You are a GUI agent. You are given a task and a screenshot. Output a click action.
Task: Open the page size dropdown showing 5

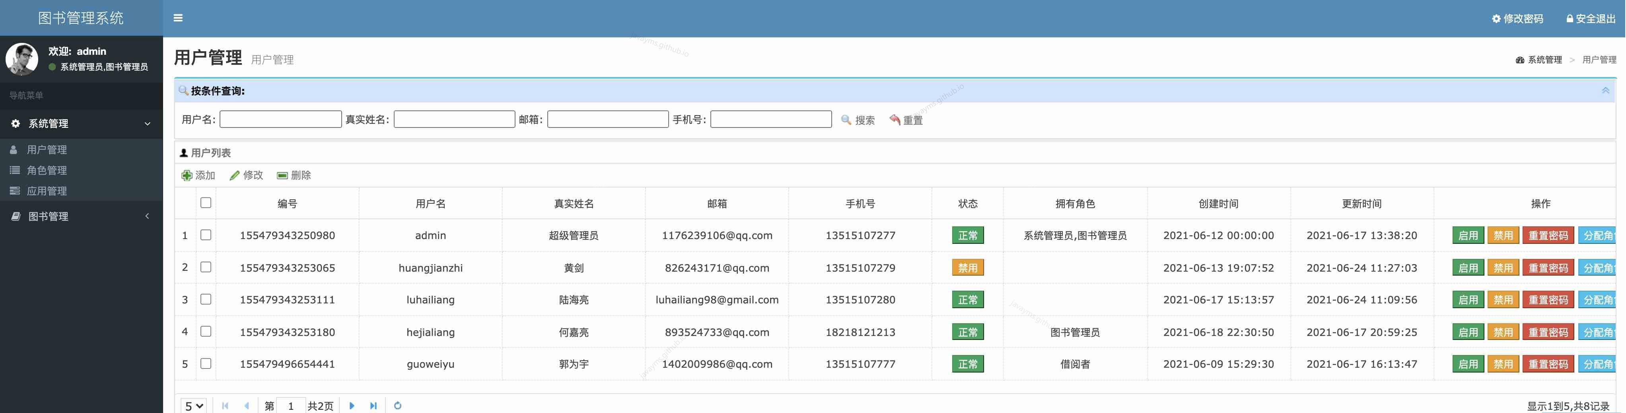193,406
